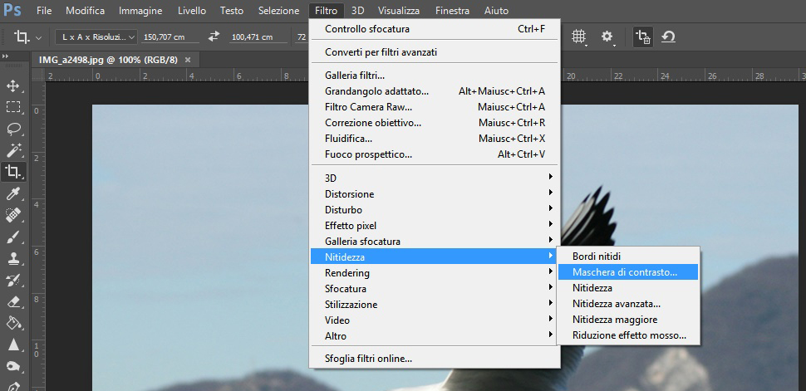Open the Selezione menu
The width and height of the screenshot is (806, 391).
coord(278,10)
